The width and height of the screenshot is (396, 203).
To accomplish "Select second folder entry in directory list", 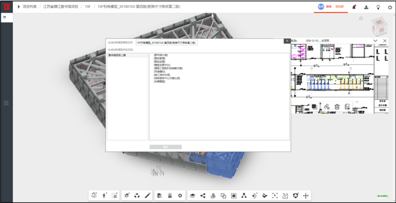I will coord(159,58).
